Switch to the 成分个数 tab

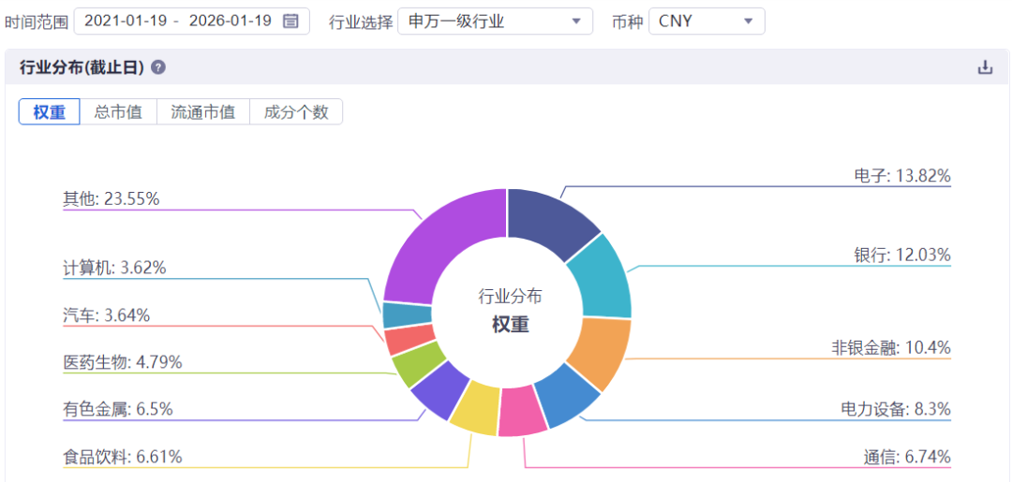[295, 111]
